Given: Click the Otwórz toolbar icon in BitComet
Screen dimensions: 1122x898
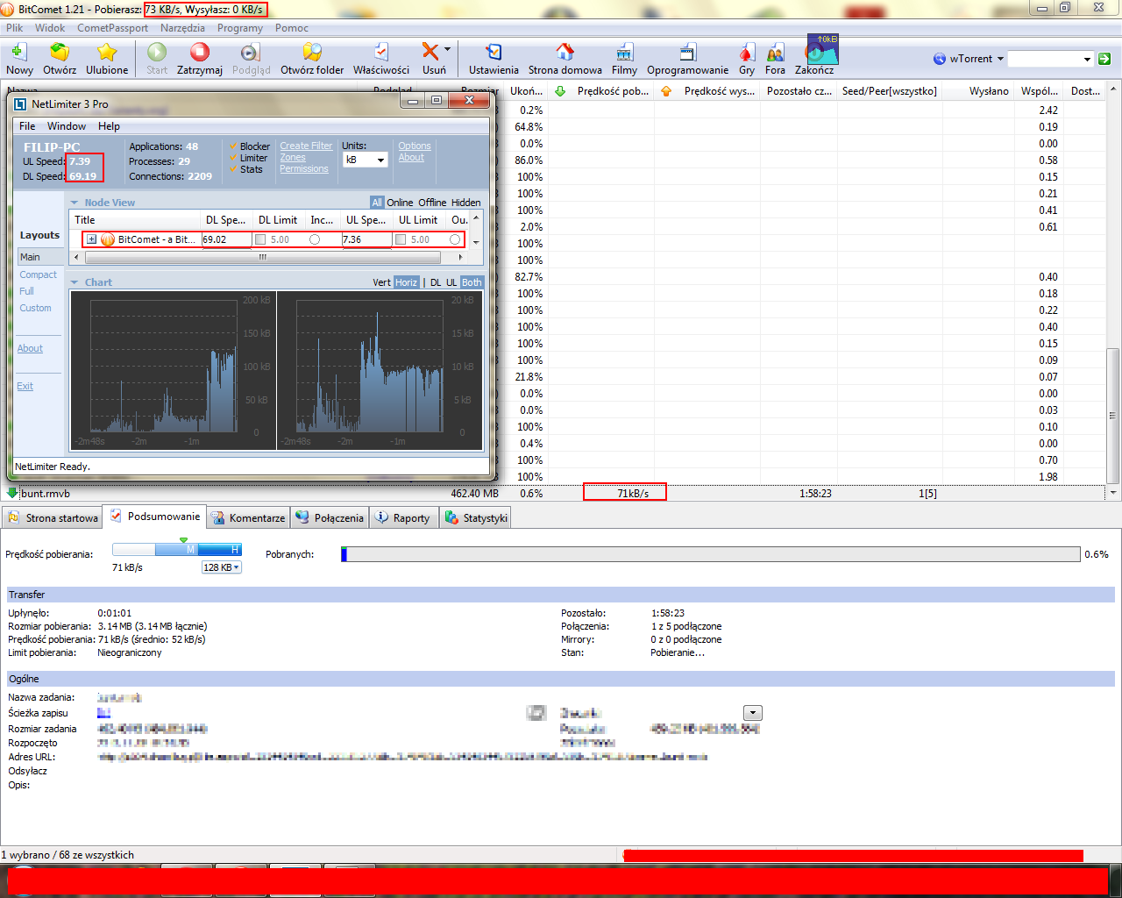Looking at the screenshot, I should [60, 52].
